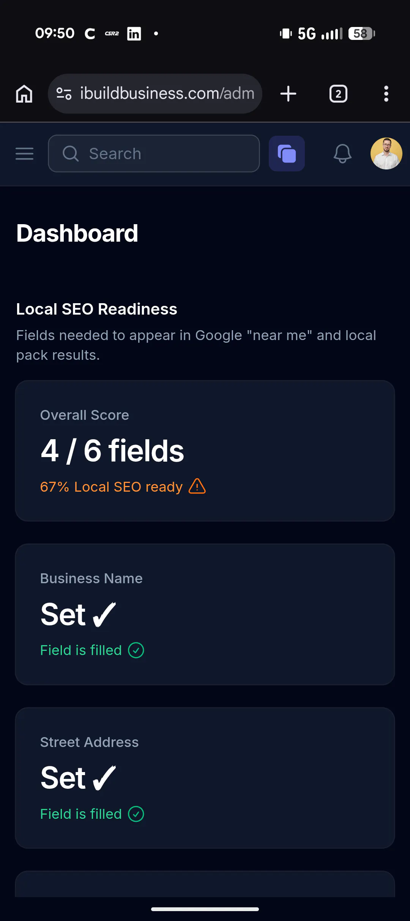The image size is (410, 921).
Task: Click the ibuildbusiness.com address bar
Action: (155, 93)
